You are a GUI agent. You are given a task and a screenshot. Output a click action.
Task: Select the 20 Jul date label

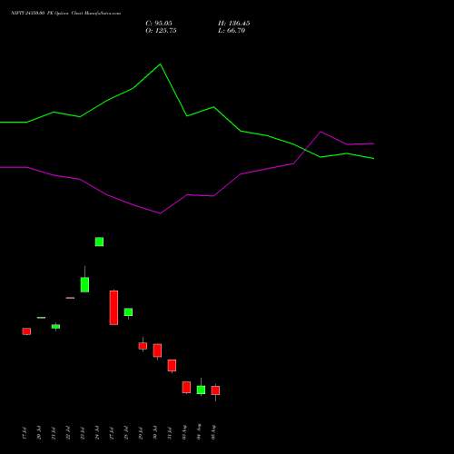[x=39, y=432]
